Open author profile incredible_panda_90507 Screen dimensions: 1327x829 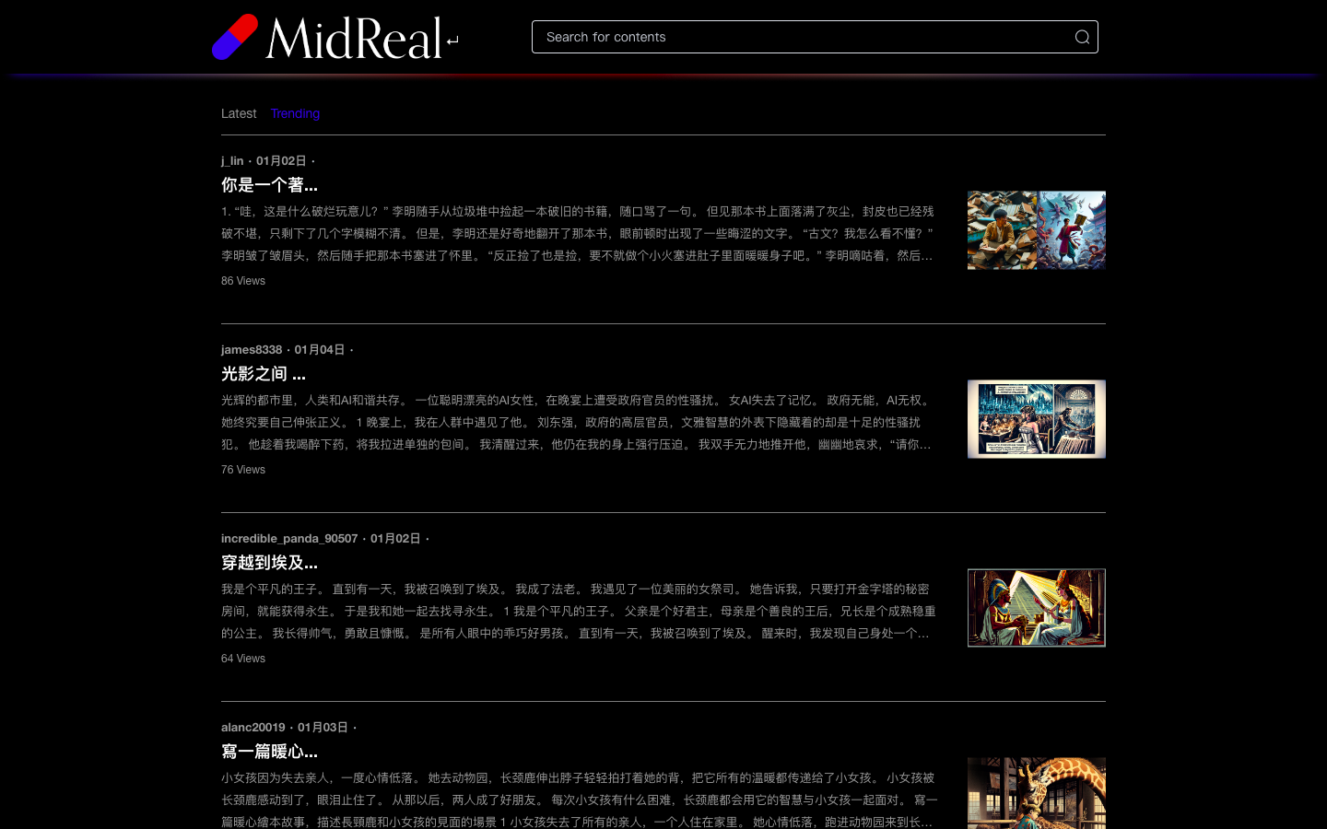pos(289,538)
